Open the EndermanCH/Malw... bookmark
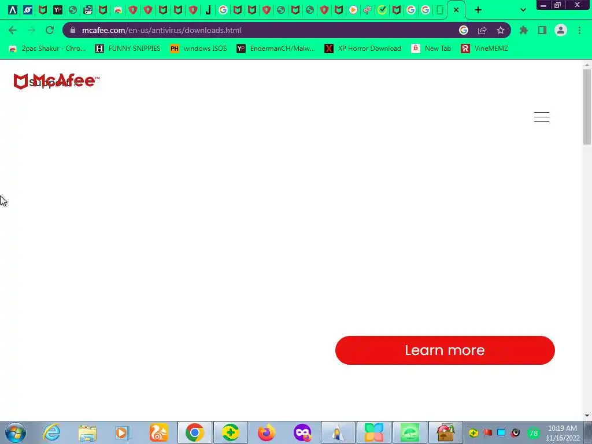The height and width of the screenshot is (444, 592). point(276,49)
